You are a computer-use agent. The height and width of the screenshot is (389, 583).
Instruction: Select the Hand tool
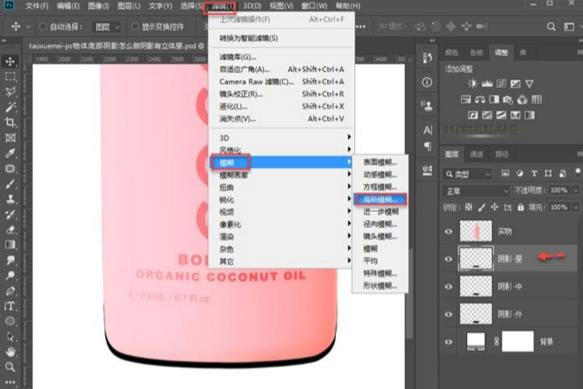10,351
